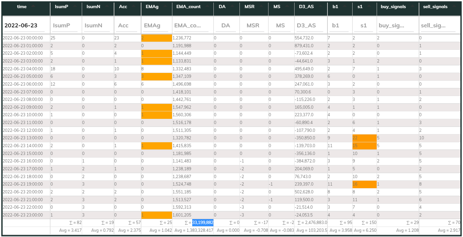Focus the time filter containing 2022-06-23
This screenshot has height=237, width=463.
26,25
